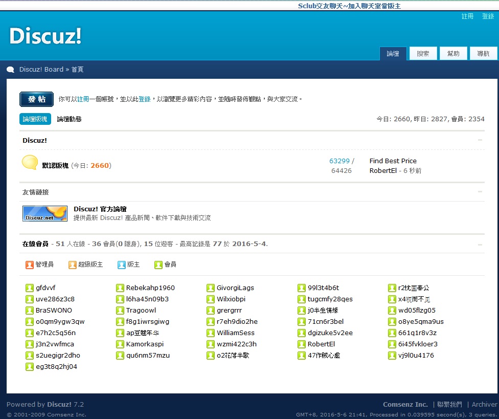This screenshot has width=499, height=419.
Task: Click the member icon beside grergrrr
Action: pyautogui.click(x=211, y=311)
